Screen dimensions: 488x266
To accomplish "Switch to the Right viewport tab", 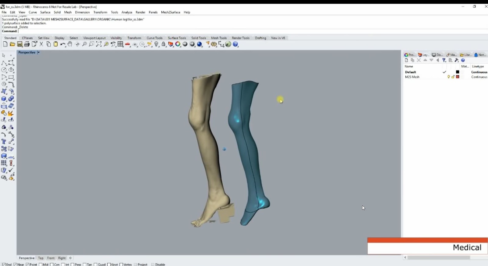I will [x=62, y=258].
